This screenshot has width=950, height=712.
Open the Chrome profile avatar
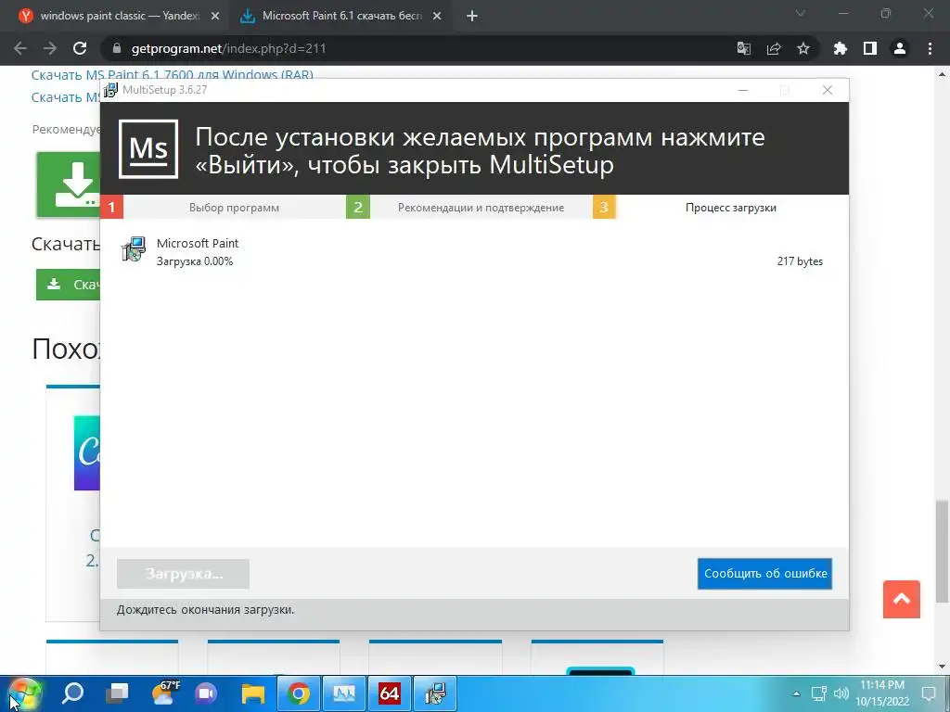900,48
